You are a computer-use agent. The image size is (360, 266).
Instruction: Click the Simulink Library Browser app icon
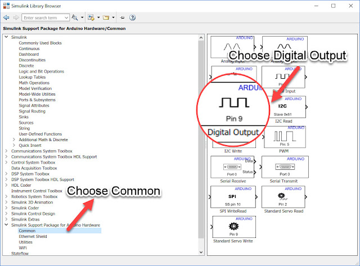(6, 6)
